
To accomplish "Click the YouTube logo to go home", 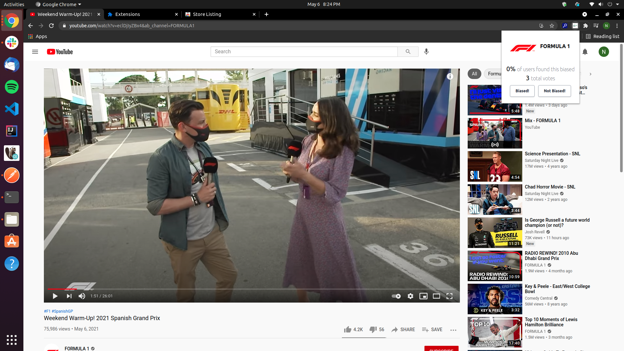I will (x=59, y=52).
